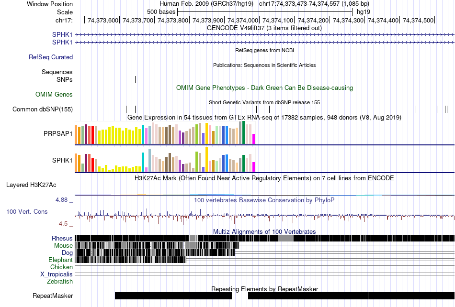Select the PRPSAP1 GTEx expression label
This screenshot has width=455, height=307.
coord(58,133)
